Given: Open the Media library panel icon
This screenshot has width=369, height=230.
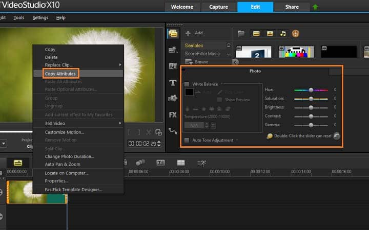Looking at the screenshot, I should pyautogui.click(x=173, y=34).
